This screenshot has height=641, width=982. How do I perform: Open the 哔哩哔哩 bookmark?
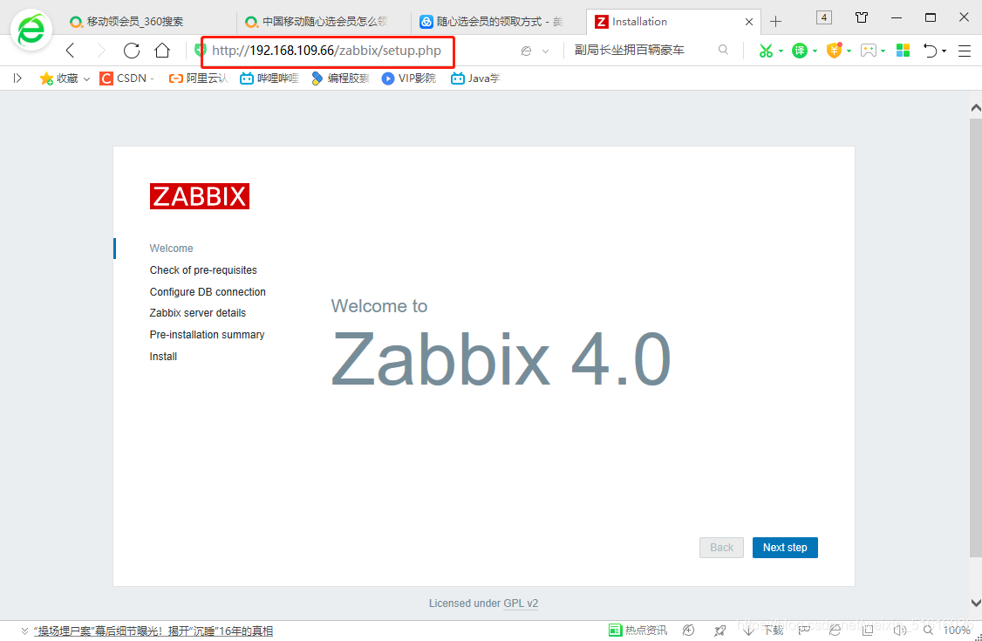pyautogui.click(x=270, y=78)
